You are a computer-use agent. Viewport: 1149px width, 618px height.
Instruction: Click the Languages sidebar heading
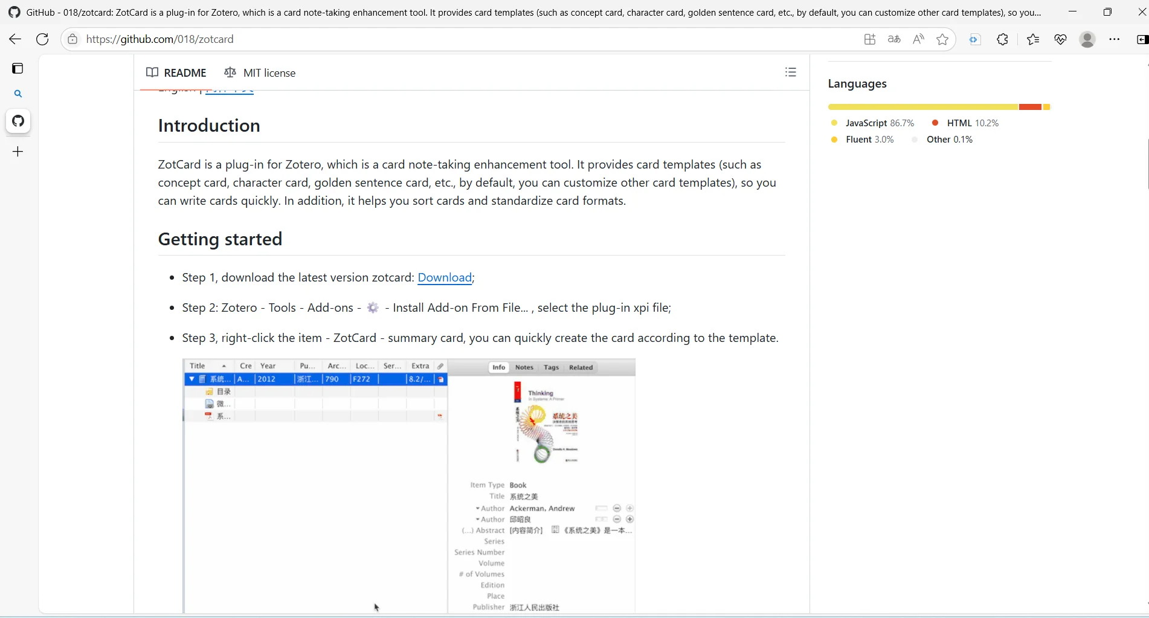[x=857, y=84]
